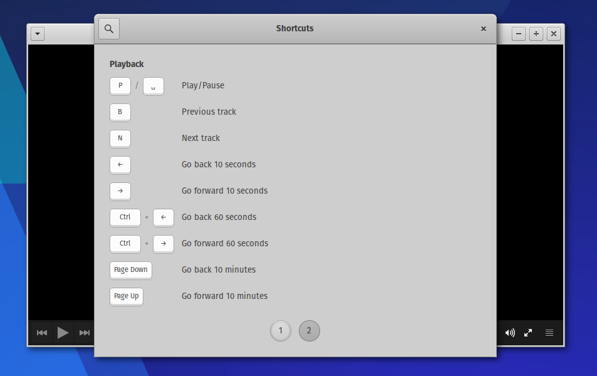Switch to shortcuts page 1

pos(281,331)
